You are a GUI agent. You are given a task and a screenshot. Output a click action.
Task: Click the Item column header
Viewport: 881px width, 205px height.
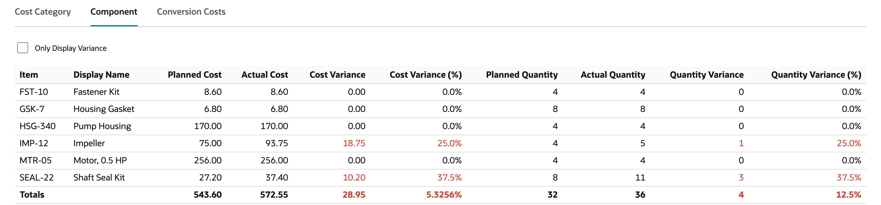pos(29,75)
